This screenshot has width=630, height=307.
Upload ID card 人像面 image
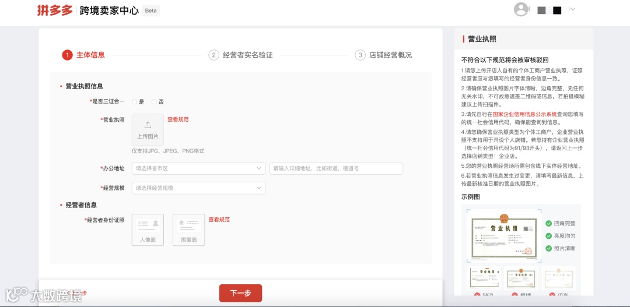[x=148, y=230]
